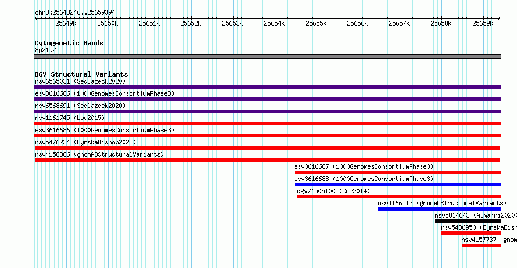Image resolution: width=517 pixels, height=268 pixels.
Task: Click the 25653k ruler tick label
Action: coord(232,23)
